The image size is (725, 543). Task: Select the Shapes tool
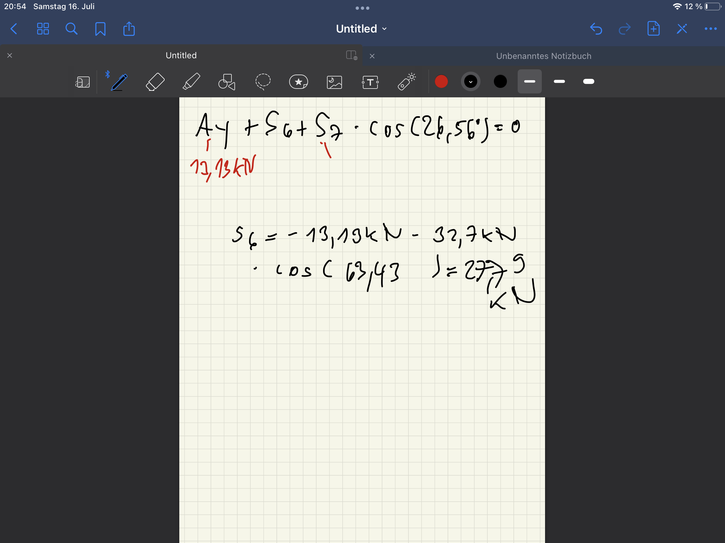pyautogui.click(x=227, y=82)
